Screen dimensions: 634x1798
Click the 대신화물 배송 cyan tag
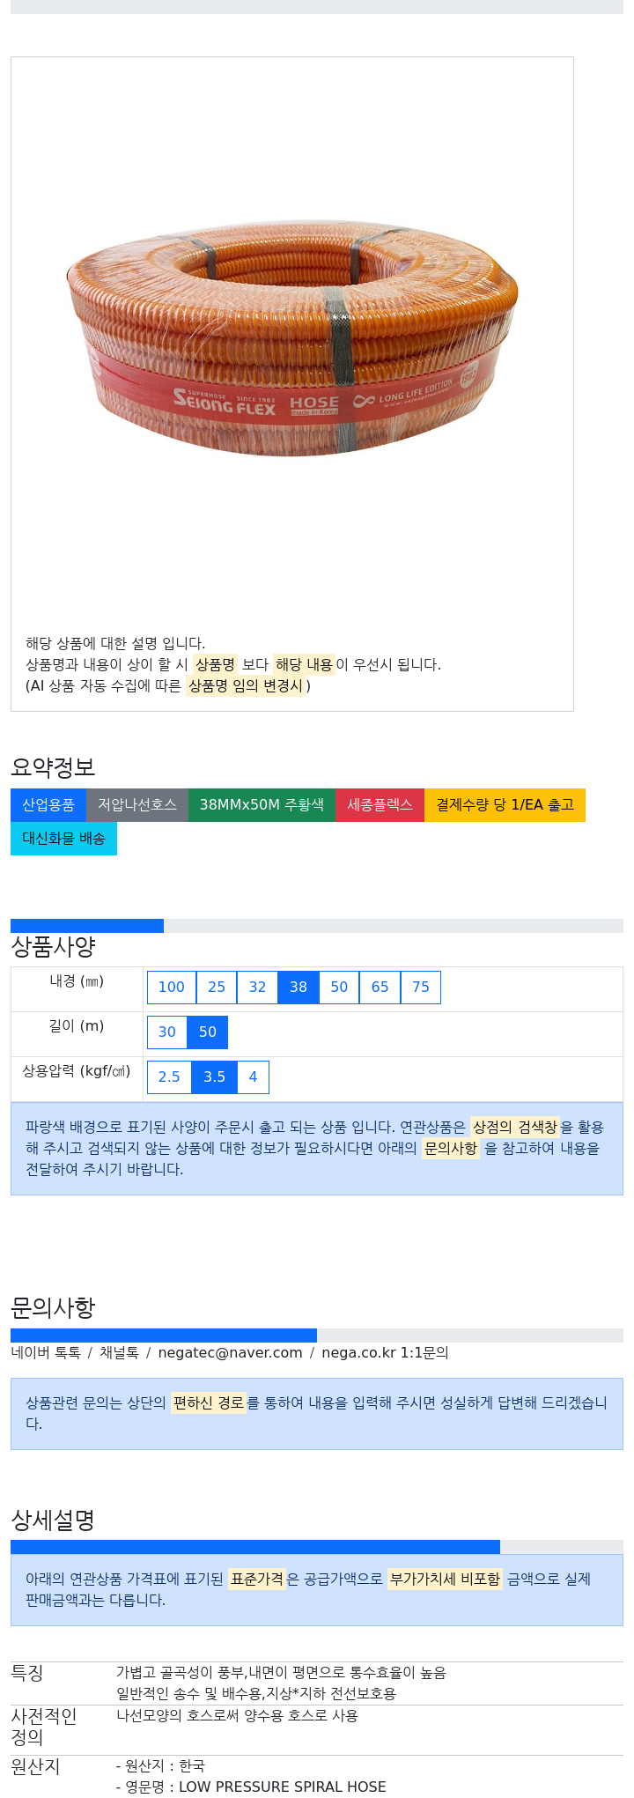click(63, 839)
